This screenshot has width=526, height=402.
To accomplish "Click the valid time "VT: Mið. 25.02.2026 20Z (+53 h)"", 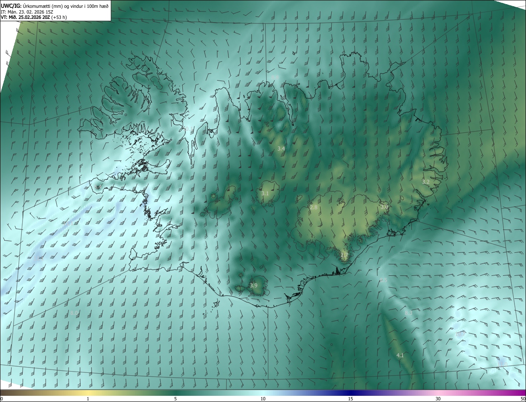I will (x=34, y=17).
